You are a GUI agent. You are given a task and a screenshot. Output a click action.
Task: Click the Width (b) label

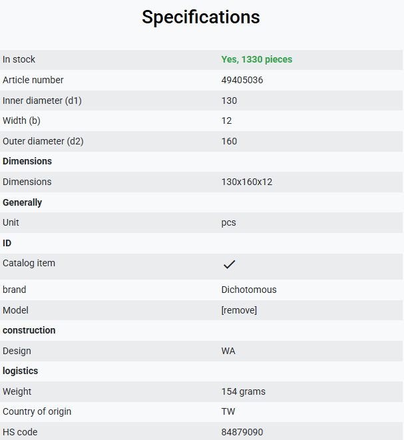point(21,120)
